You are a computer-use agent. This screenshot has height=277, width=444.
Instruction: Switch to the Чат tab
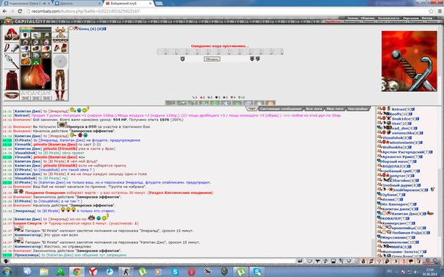pyautogui.click(x=251, y=109)
